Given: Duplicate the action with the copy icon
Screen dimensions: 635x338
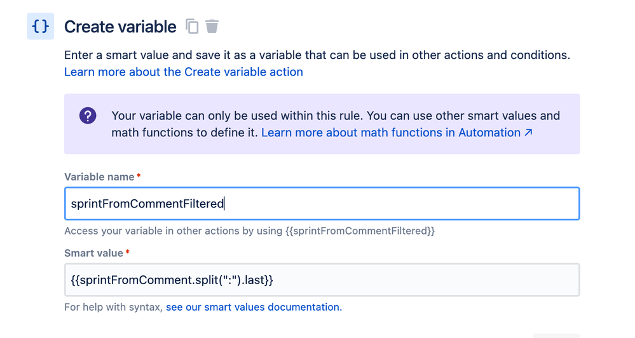Looking at the screenshot, I should pyautogui.click(x=193, y=27).
